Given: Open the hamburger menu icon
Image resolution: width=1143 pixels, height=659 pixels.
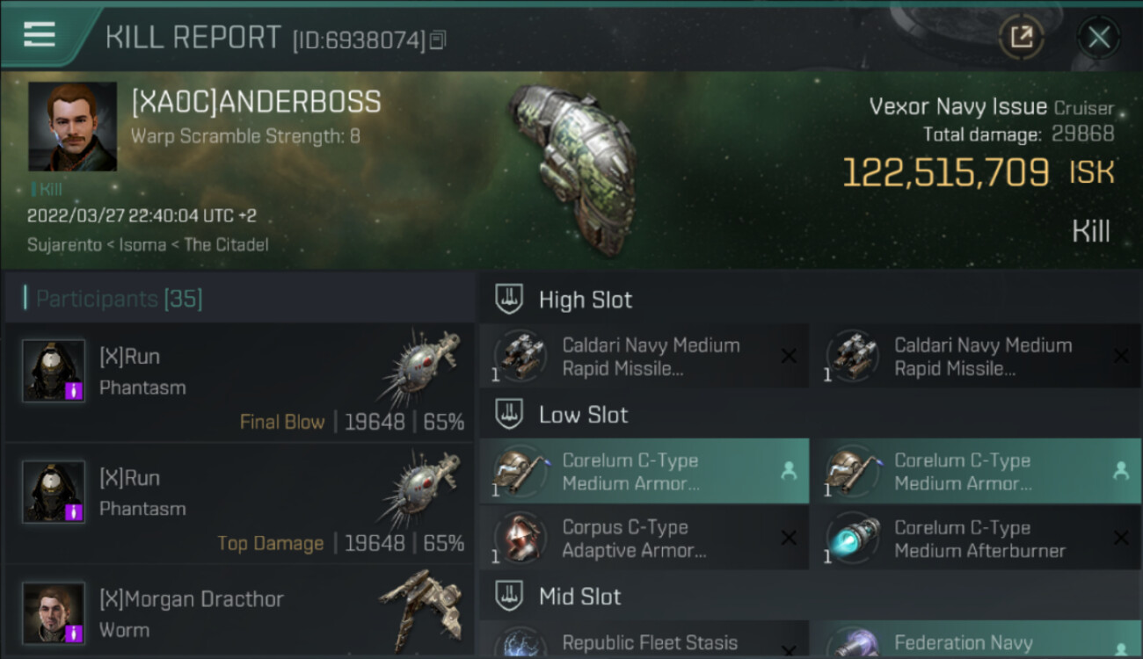Looking at the screenshot, I should (40, 35).
